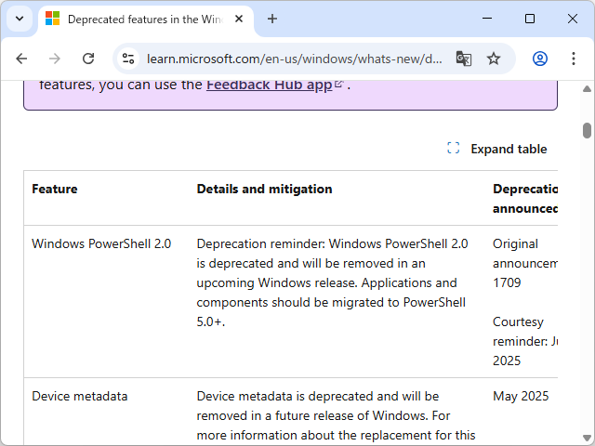Image resolution: width=595 pixels, height=446 pixels.
Task: Click the Details and mitigation header
Action: click(x=264, y=189)
